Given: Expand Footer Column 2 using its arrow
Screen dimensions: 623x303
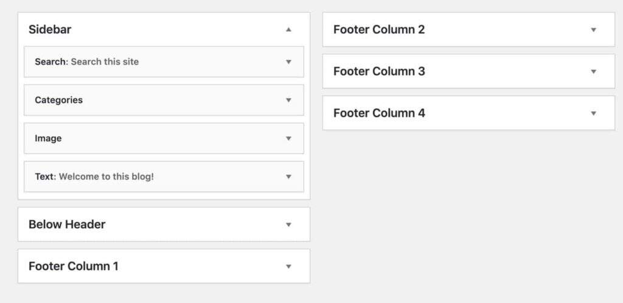Looking at the screenshot, I should (x=593, y=30).
